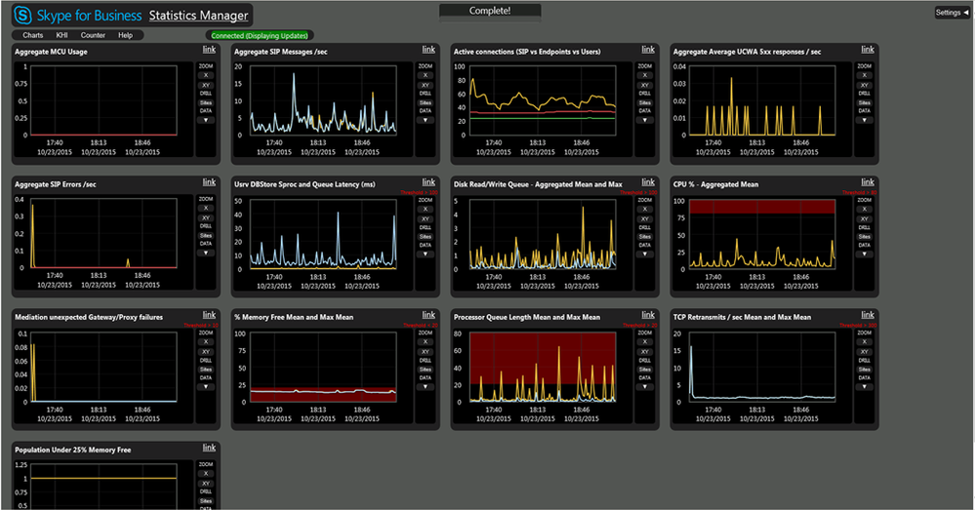Image resolution: width=975 pixels, height=510 pixels.
Task: Click the Processor Queue Length graph plot
Action: point(543,367)
